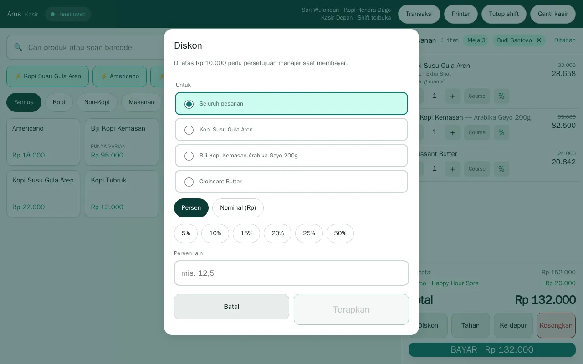Click the Meja 3 table chip
Image resolution: width=583 pixels, height=364 pixels.
click(476, 40)
